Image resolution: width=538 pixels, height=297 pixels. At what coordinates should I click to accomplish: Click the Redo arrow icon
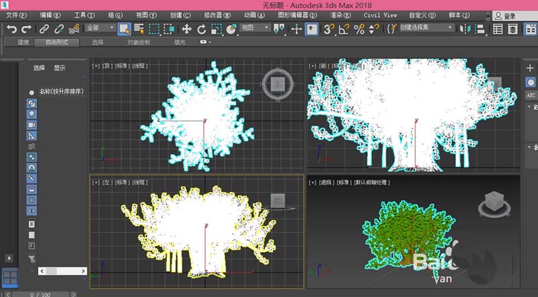click(x=26, y=29)
